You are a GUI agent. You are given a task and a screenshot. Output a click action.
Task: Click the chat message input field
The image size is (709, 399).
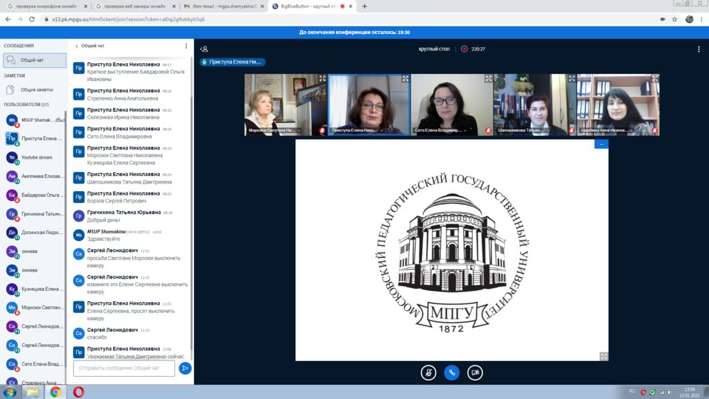[124, 368]
